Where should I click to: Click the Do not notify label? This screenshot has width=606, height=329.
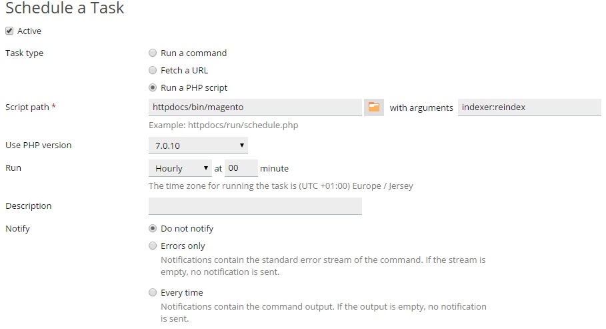tap(187, 228)
